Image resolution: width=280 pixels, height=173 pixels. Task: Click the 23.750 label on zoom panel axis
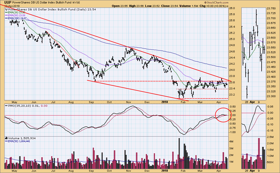click(x=271, y=8)
